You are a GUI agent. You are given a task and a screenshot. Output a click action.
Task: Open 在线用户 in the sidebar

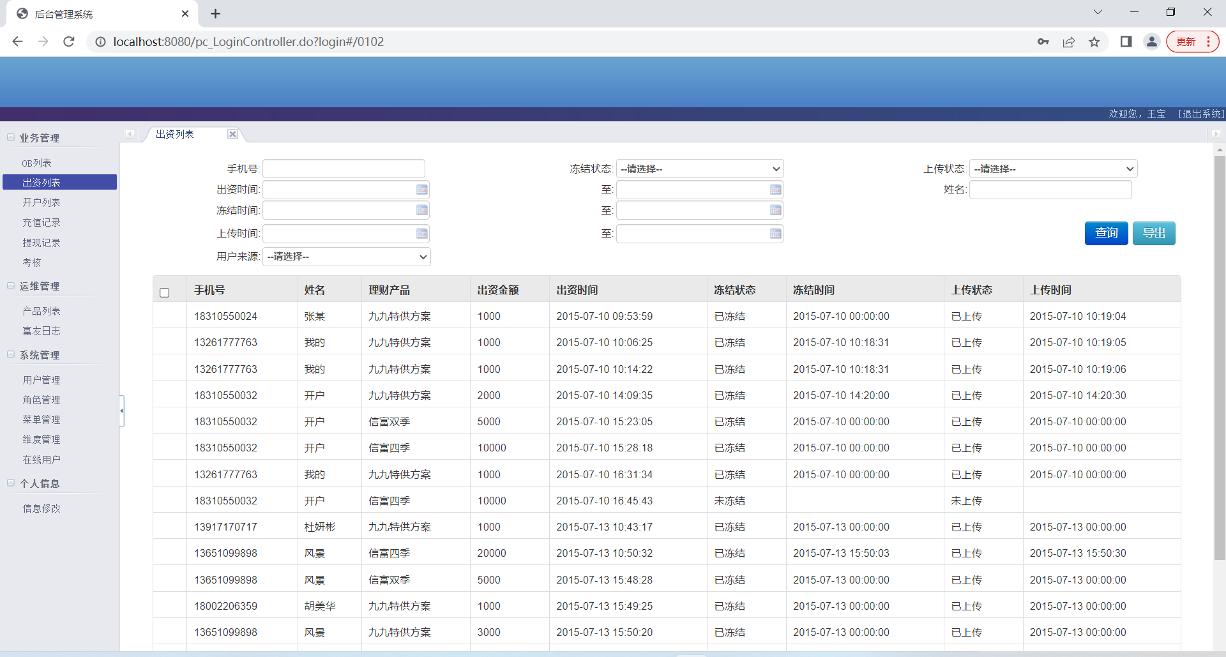(x=42, y=460)
